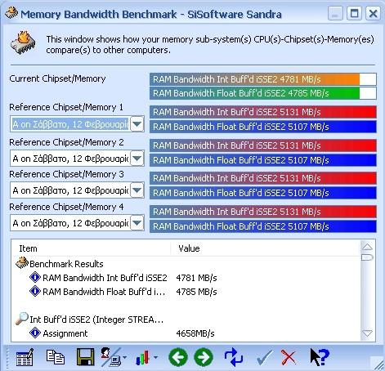385x371 pixels.
Task: Open the user/computer connection icon
Action: click(110, 357)
